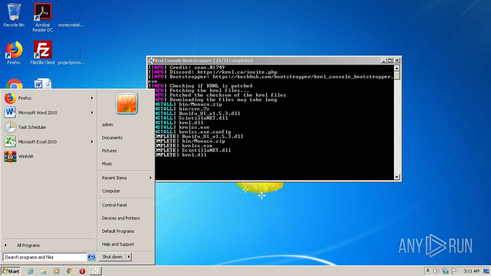Click the search magnifier button
Image resolution: width=491 pixels, height=276 pixels.
[91, 257]
